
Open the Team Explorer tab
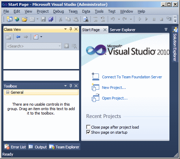point(64,147)
